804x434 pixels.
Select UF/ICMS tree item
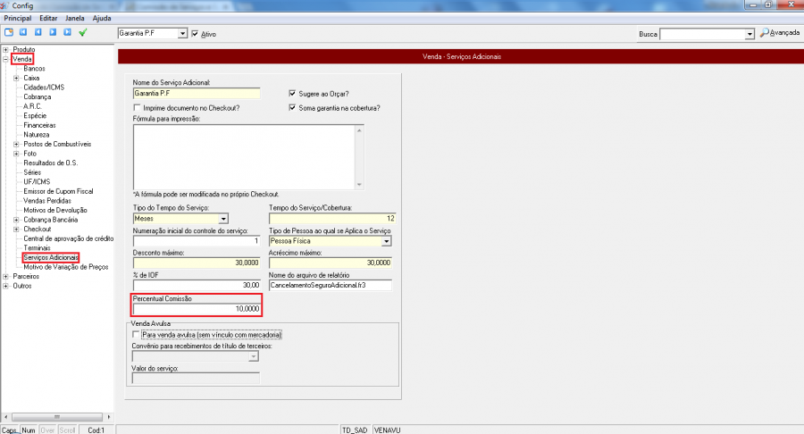point(37,182)
